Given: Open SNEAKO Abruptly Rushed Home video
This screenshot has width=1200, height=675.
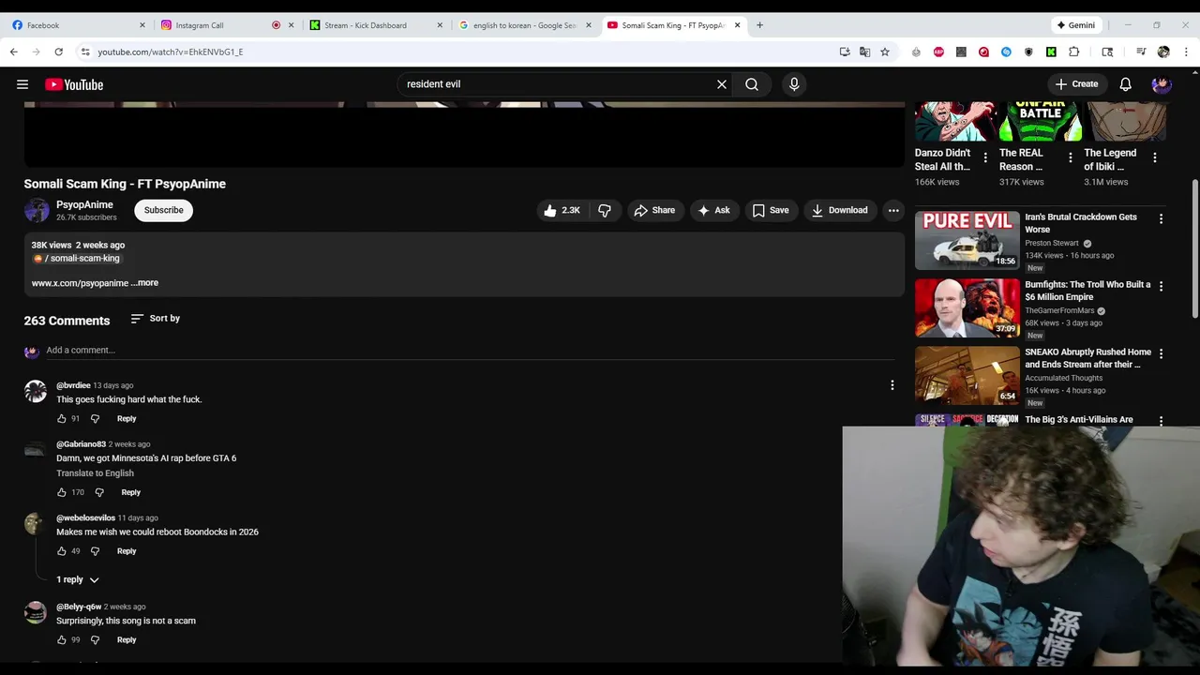Looking at the screenshot, I should [x=1087, y=358].
